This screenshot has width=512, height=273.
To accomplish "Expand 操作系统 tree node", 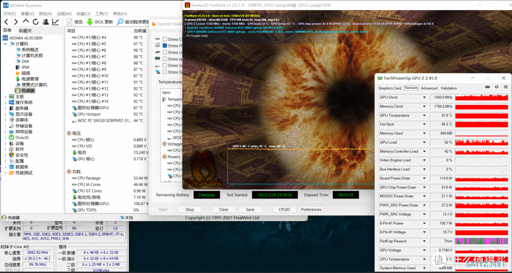I will pyautogui.click(x=5, y=102).
